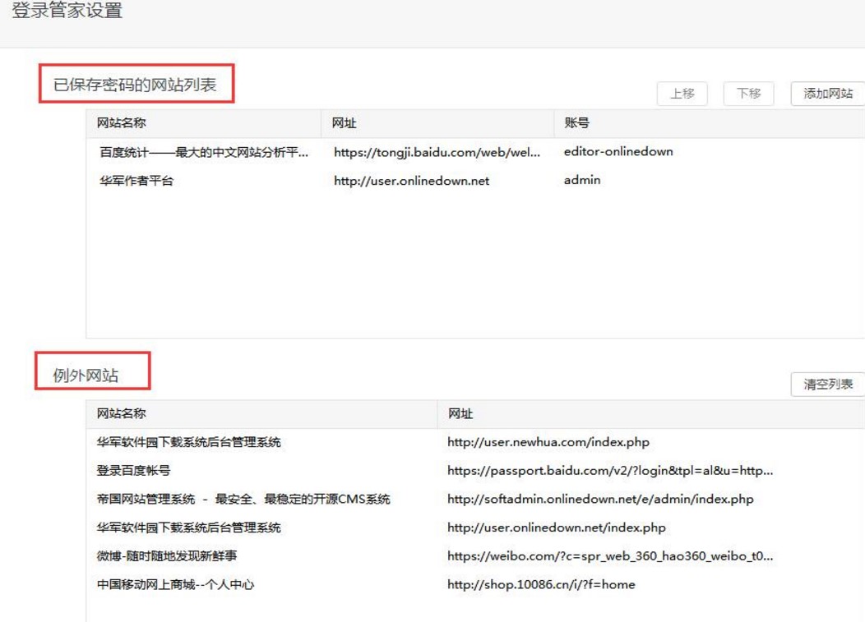This screenshot has width=865, height=622.
Task: Clear the exception list with 清空列表
Action: [827, 385]
